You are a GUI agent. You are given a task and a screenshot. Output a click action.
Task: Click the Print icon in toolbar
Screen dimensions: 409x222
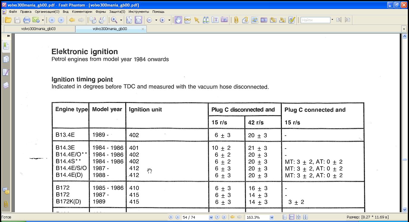point(27,20)
